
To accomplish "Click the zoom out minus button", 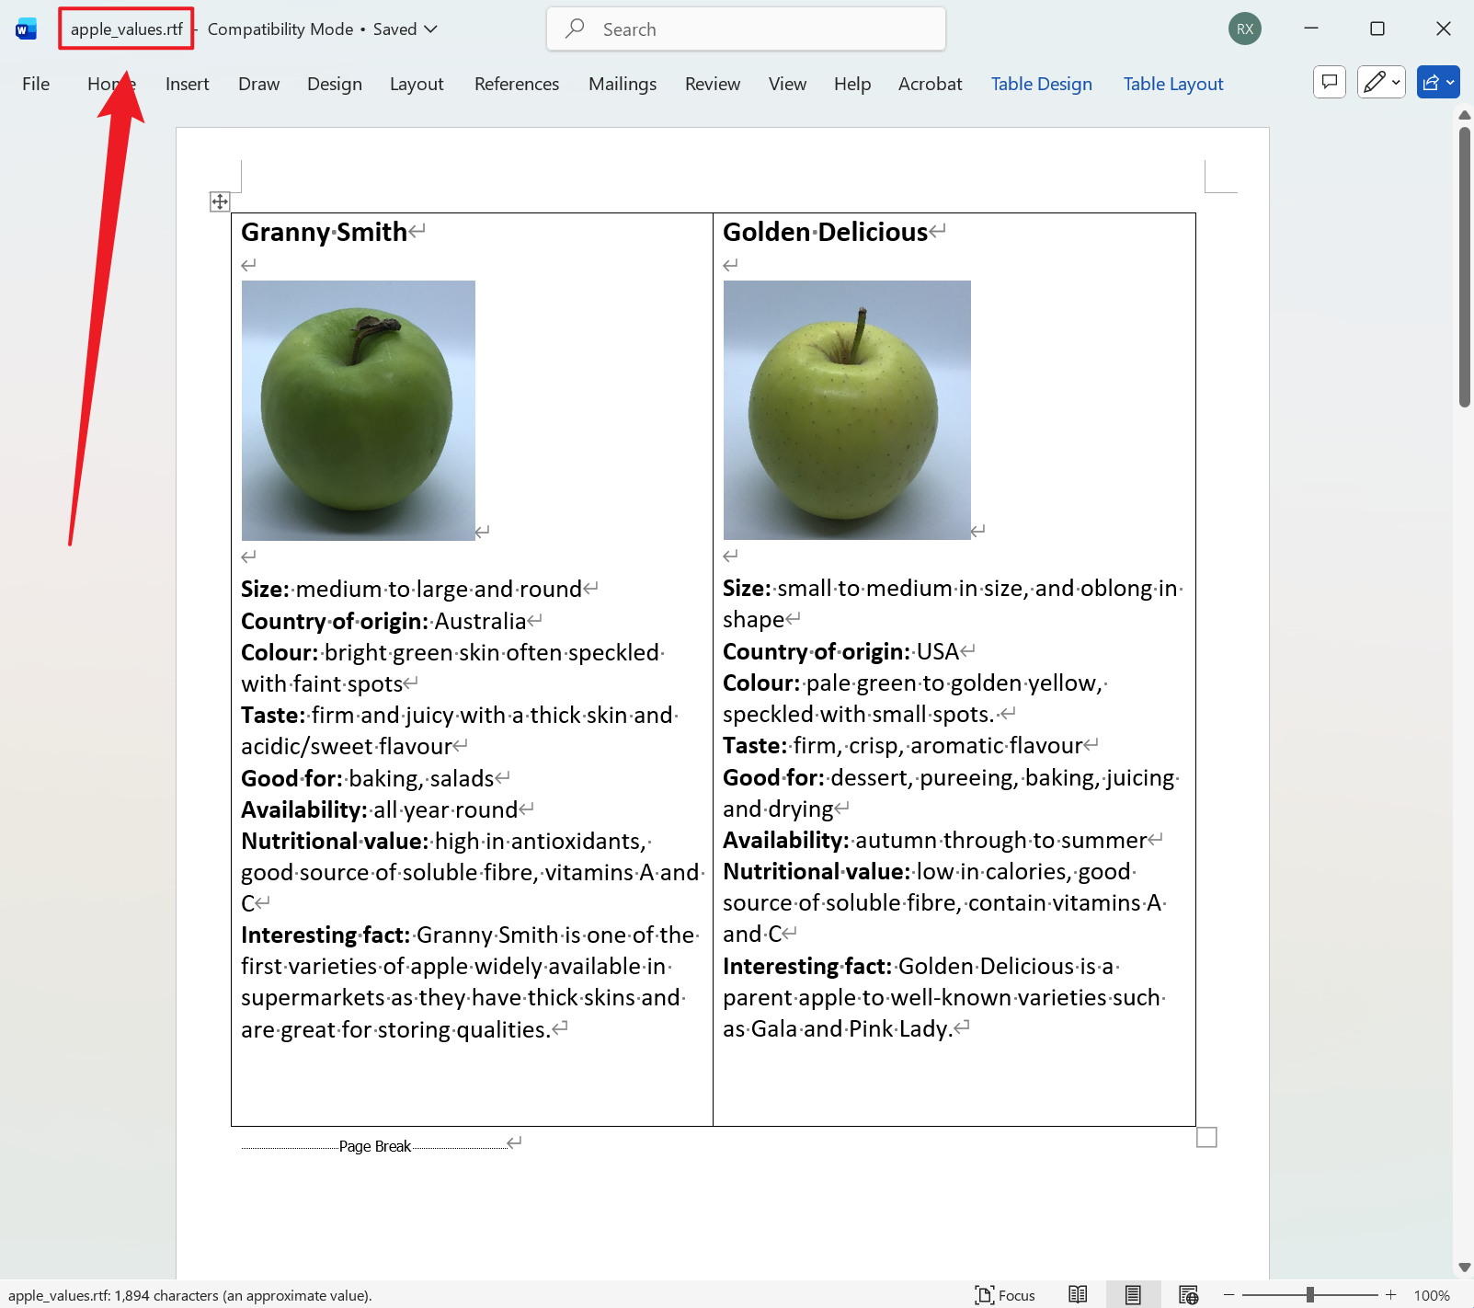I will pos(1229,1295).
